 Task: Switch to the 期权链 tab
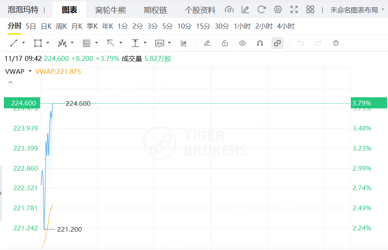(155, 10)
